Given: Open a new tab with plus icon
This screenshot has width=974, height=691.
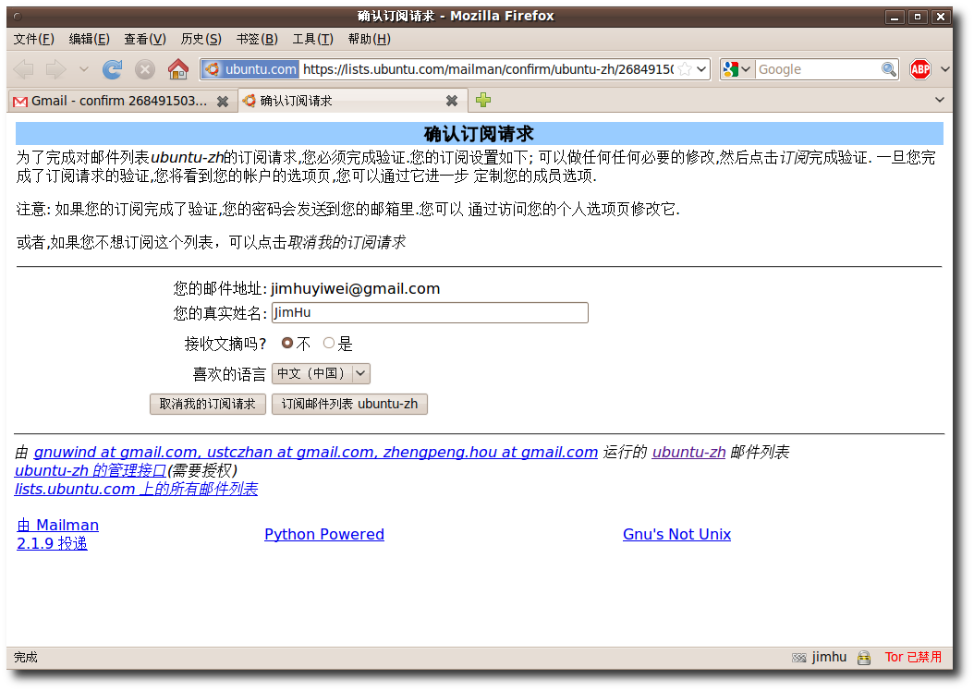Looking at the screenshot, I should pyautogui.click(x=483, y=100).
